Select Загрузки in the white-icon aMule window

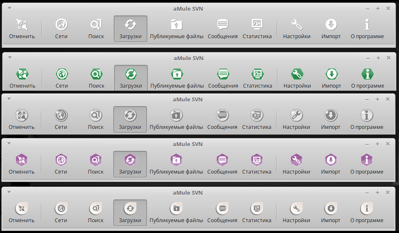(131, 29)
